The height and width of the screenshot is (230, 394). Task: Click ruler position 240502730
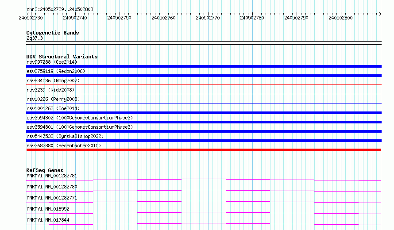[x=31, y=18]
